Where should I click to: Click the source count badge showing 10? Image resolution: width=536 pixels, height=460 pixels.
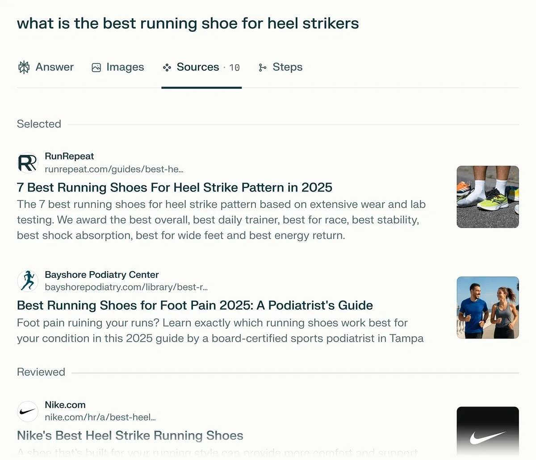coord(234,67)
